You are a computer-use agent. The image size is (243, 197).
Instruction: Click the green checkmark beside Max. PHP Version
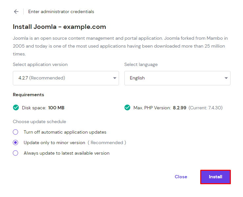pos(127,107)
